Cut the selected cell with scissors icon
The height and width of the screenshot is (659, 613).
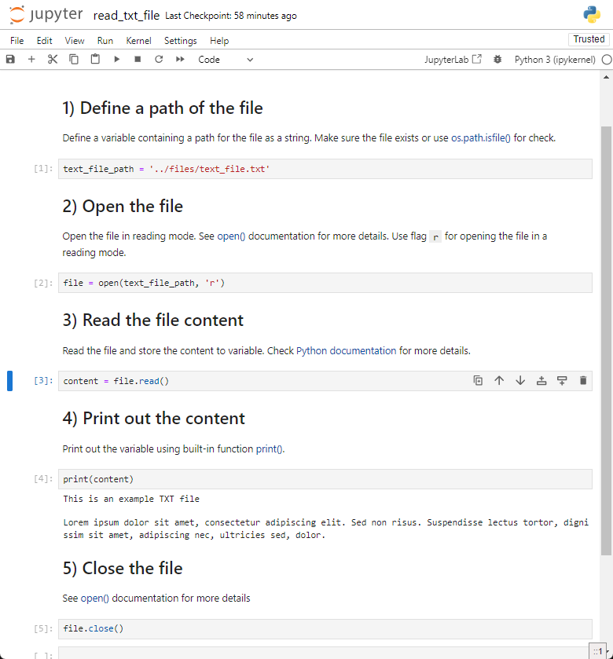coord(53,59)
